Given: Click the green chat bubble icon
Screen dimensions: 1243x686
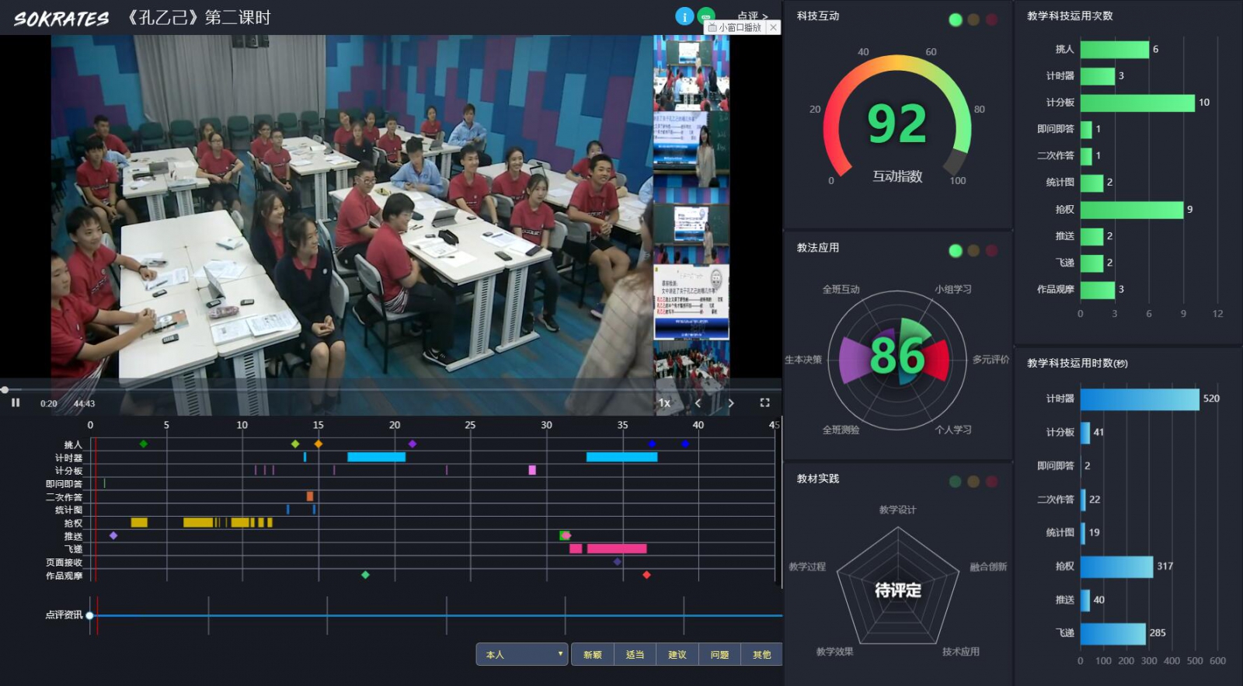Looking at the screenshot, I should [x=706, y=15].
